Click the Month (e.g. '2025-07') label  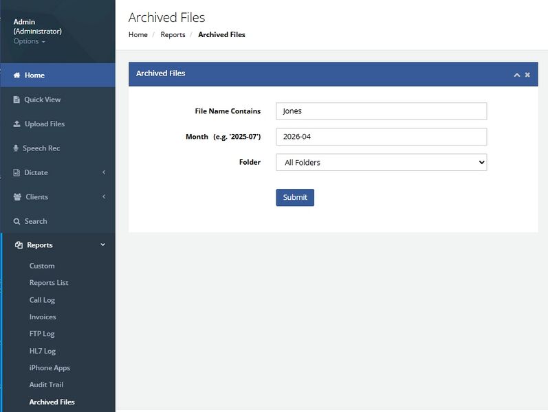223,137
